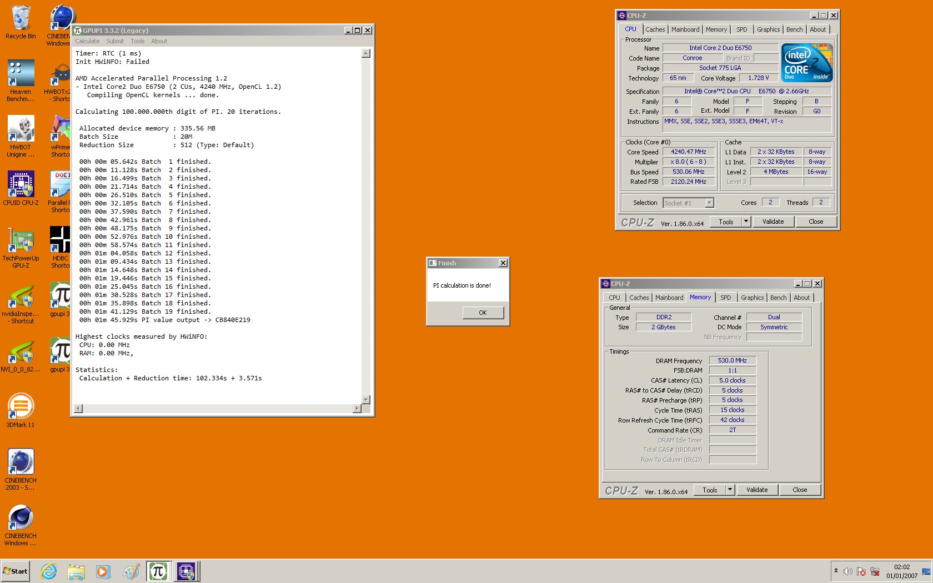Click Show Desktop button in taskbar corner

[x=926, y=571]
